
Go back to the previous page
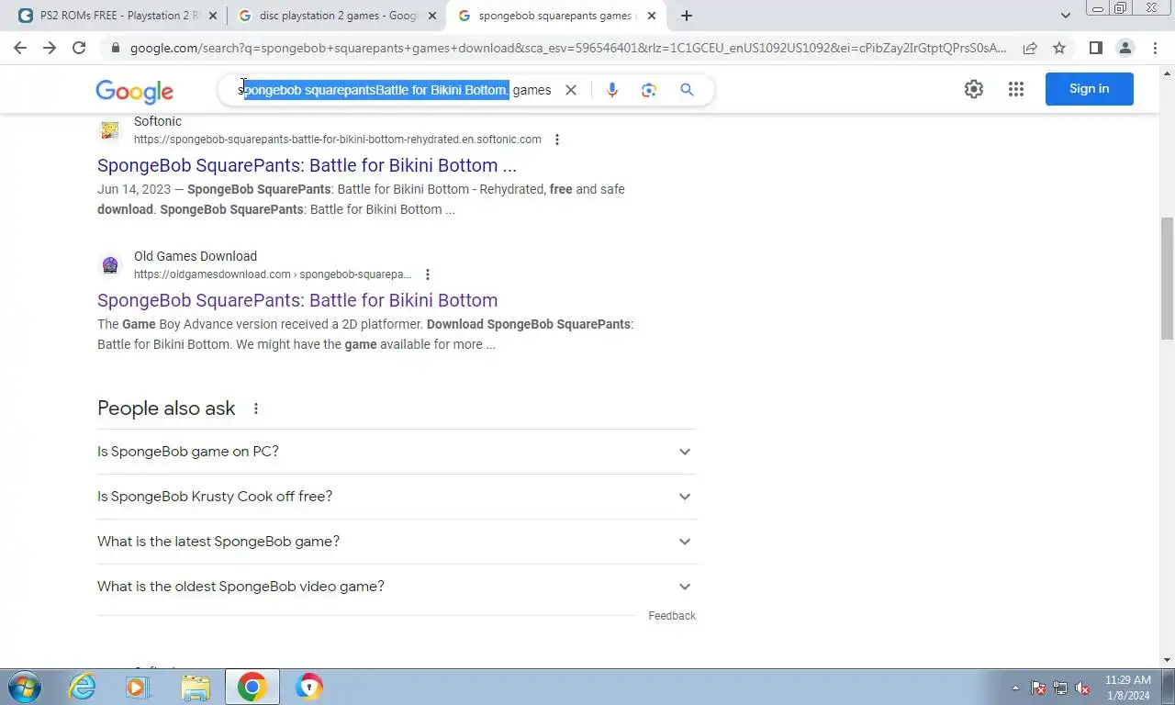coord(20,48)
